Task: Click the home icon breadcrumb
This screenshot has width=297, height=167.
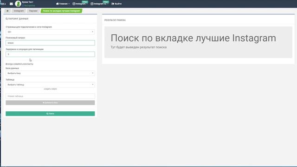Action: coord(7,11)
